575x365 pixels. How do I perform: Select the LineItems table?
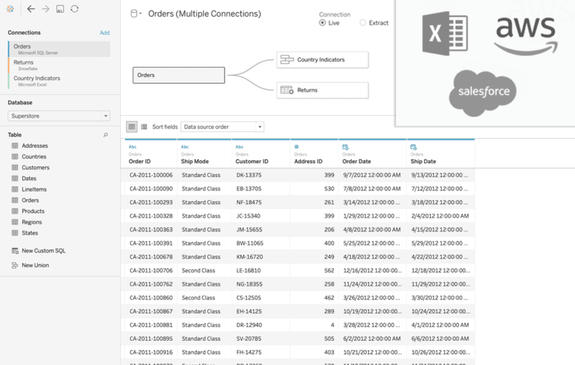tap(34, 189)
